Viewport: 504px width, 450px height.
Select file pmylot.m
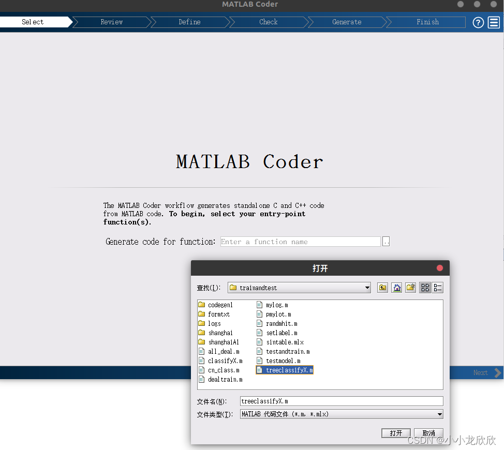[x=274, y=314]
